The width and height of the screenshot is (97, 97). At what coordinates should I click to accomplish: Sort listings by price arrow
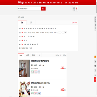coord(61,55)
